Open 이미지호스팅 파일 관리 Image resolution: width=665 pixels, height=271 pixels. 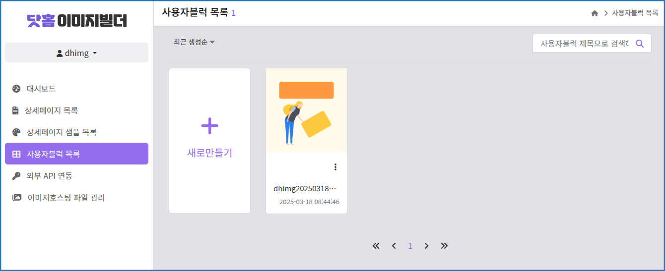tap(66, 198)
